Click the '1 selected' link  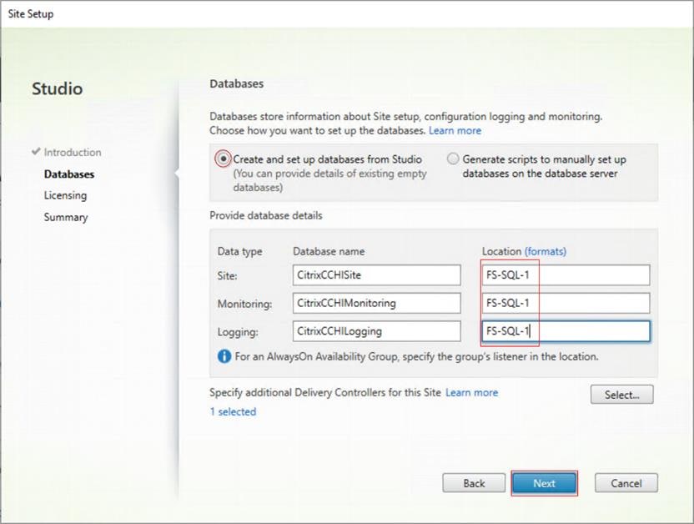[233, 411]
